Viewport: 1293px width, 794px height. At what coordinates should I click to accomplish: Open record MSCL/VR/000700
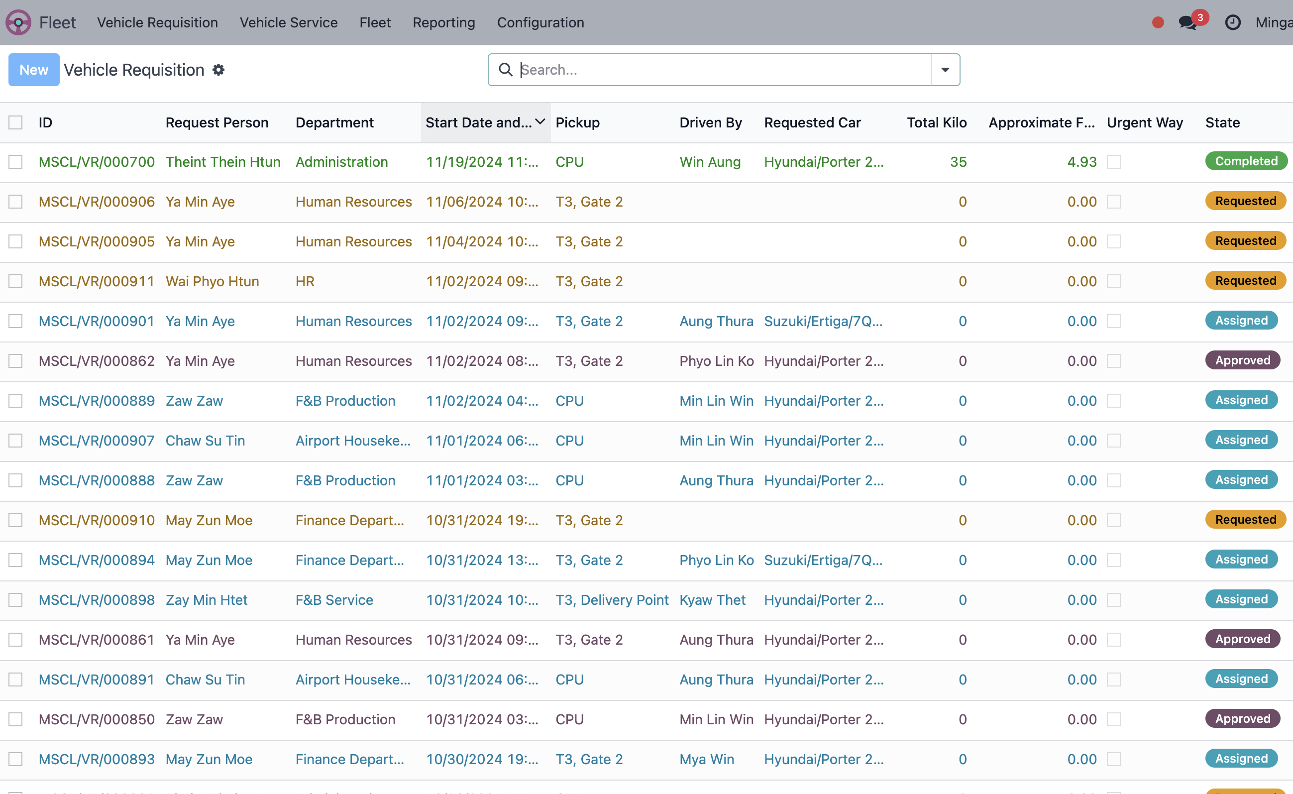click(x=97, y=162)
